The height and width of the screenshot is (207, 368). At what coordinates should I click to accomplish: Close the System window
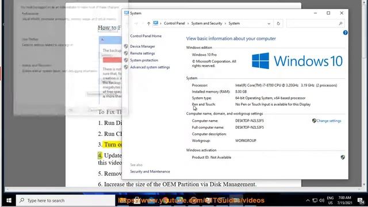[342, 13]
